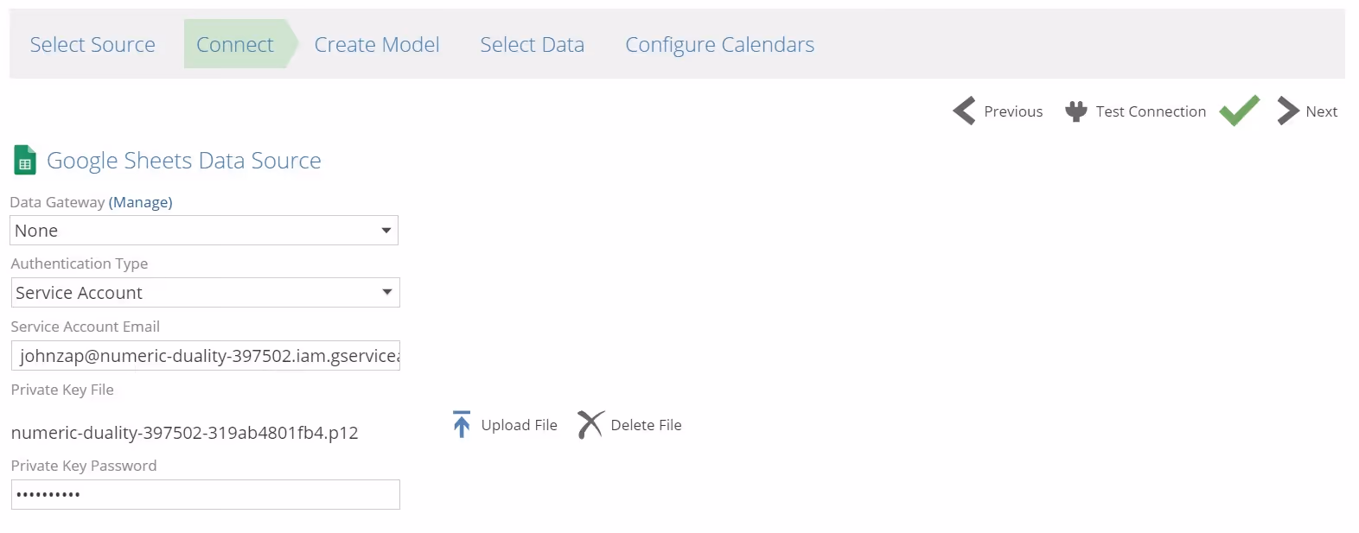This screenshot has height=533, width=1359.
Task: Click the Next right-chevron icon
Action: [x=1287, y=111]
